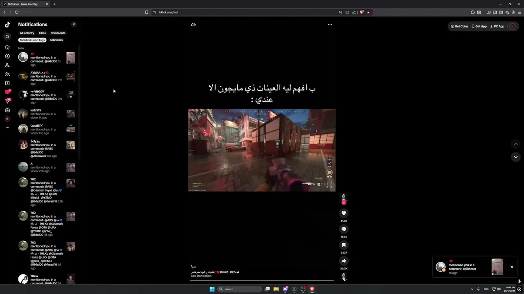Show hidden system tray icons
Image resolution: width=524 pixels, height=294 pixels.
[472, 289]
